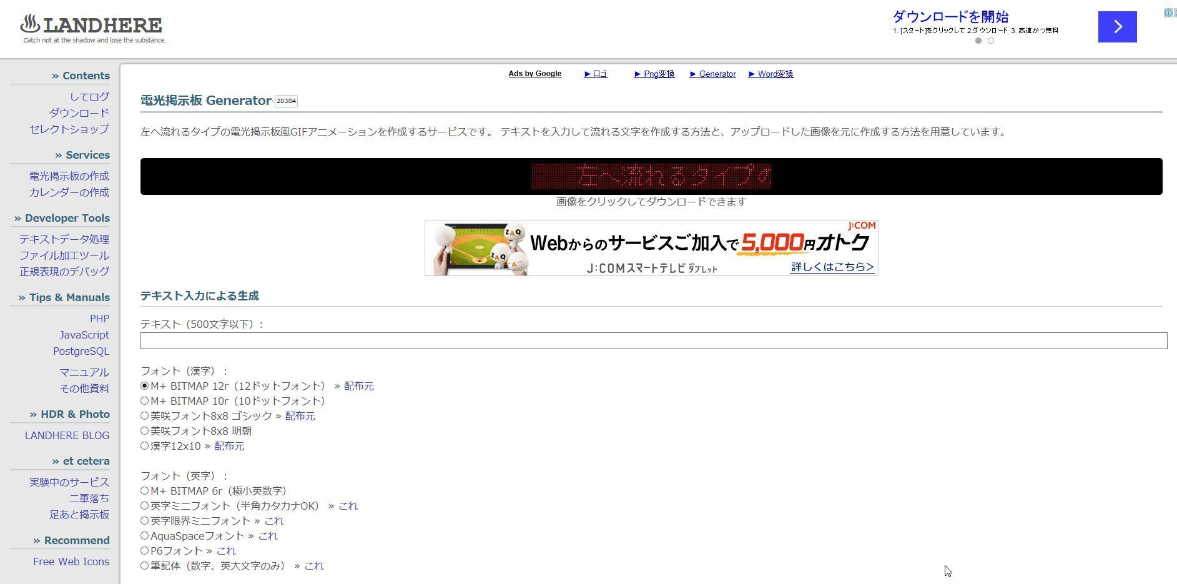Open 正規表現のデバッグ link

(x=64, y=272)
